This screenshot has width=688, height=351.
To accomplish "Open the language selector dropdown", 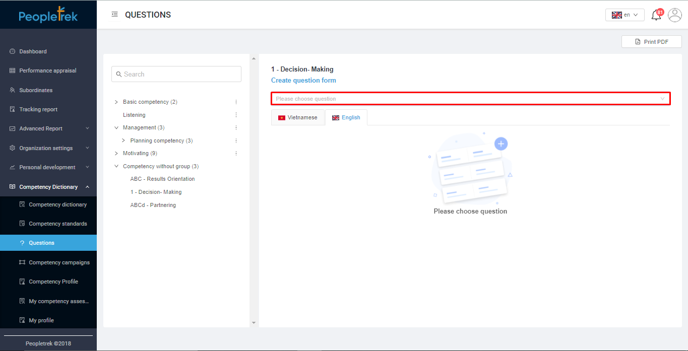I will 625,15.
